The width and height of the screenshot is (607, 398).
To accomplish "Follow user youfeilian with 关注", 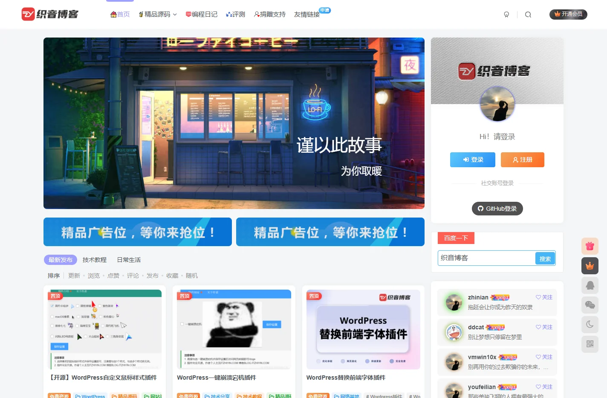I will coord(544,387).
